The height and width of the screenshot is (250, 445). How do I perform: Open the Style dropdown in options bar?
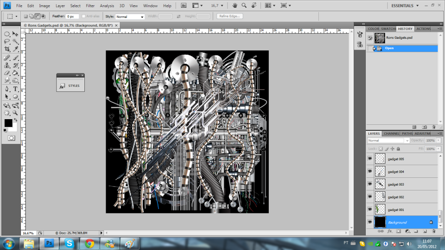[x=130, y=17]
